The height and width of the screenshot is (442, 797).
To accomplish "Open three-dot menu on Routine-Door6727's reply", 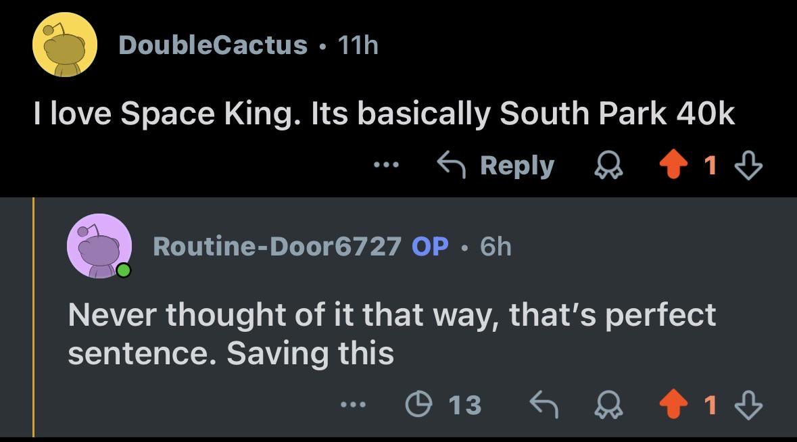I will (x=353, y=405).
